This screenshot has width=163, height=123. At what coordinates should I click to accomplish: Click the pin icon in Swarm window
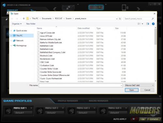click(7, 19)
